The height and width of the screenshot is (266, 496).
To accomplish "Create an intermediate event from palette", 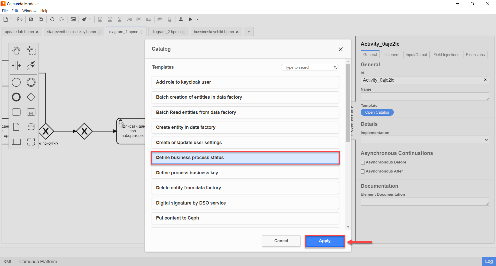I will coord(31,82).
